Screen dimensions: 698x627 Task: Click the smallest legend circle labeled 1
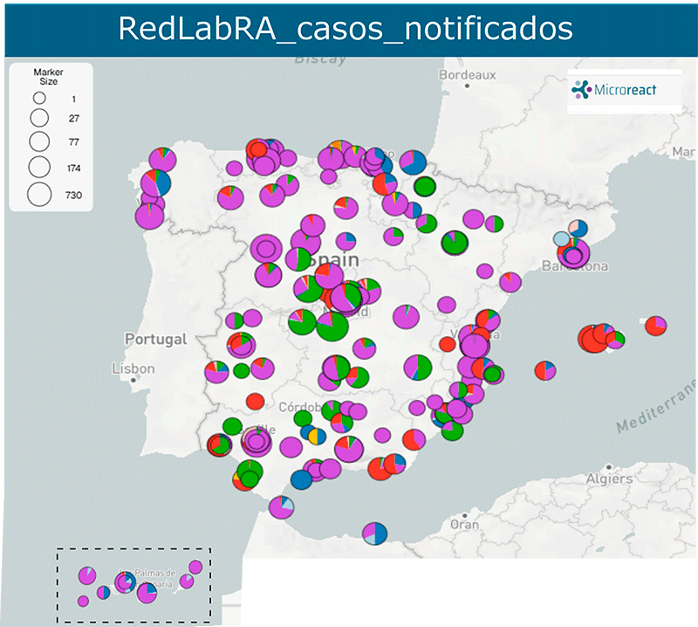pyautogui.click(x=39, y=99)
